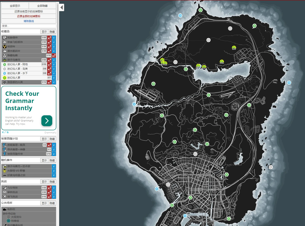
Task: Click route icon for 迷幻仙人掌 - 陆地
Action: (x=49, y=64)
